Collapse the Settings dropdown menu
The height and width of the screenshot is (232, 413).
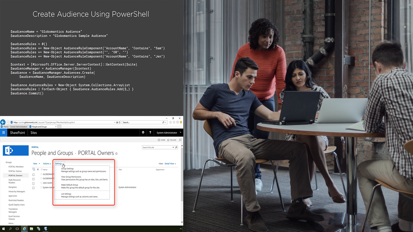pyautogui.click(x=59, y=164)
